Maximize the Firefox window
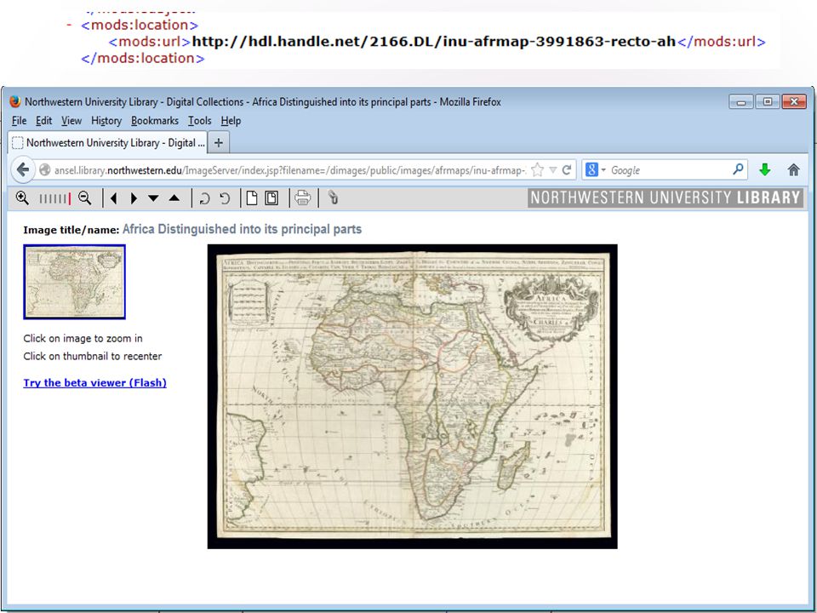Image resolution: width=817 pixels, height=613 pixels. 768,101
